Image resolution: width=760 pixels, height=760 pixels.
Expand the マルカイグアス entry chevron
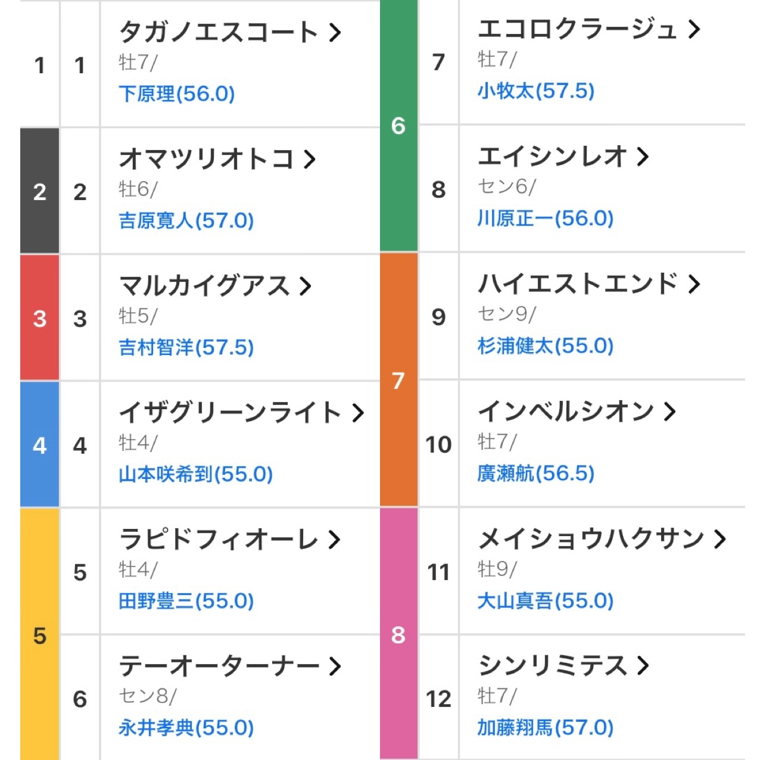[306, 286]
